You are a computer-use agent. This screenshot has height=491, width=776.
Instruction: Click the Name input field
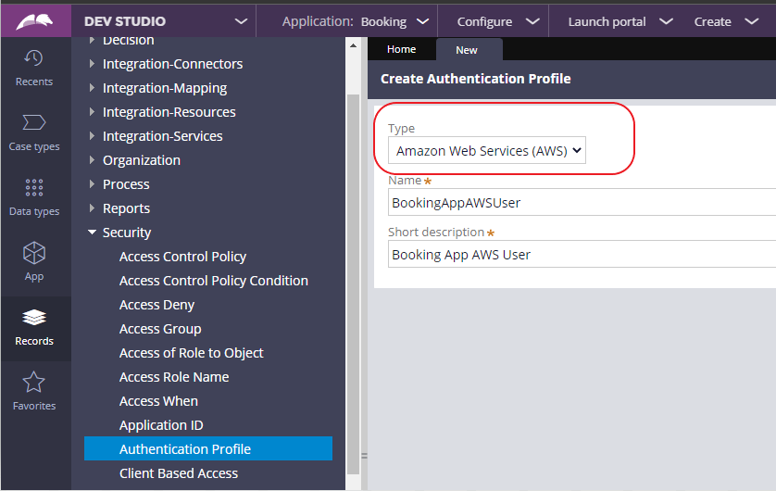[582, 202]
